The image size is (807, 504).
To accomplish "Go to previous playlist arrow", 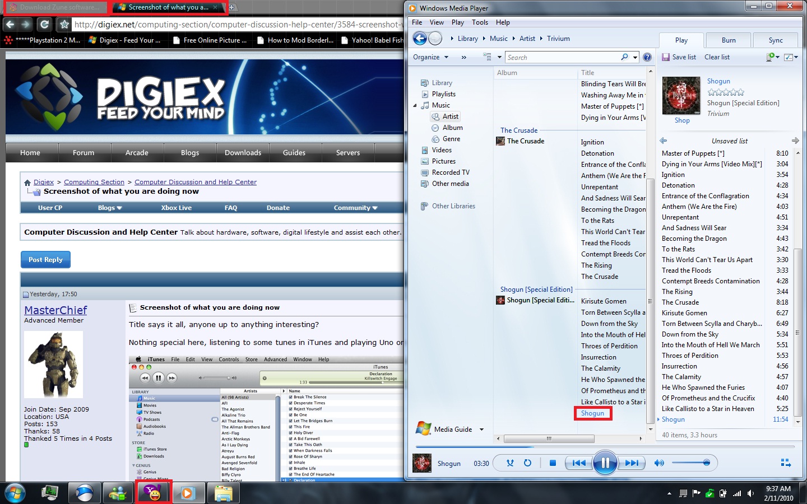I will pyautogui.click(x=664, y=141).
